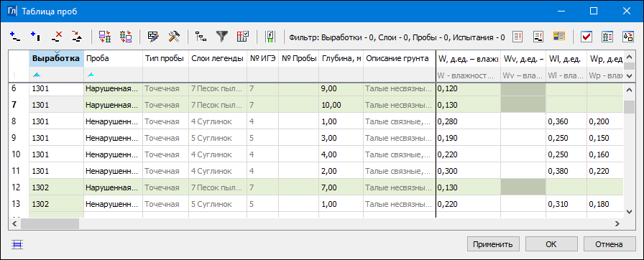Screen dimensions: 644x260
Task: Click Wl value 0,360 in row 8
Action: coord(566,121)
